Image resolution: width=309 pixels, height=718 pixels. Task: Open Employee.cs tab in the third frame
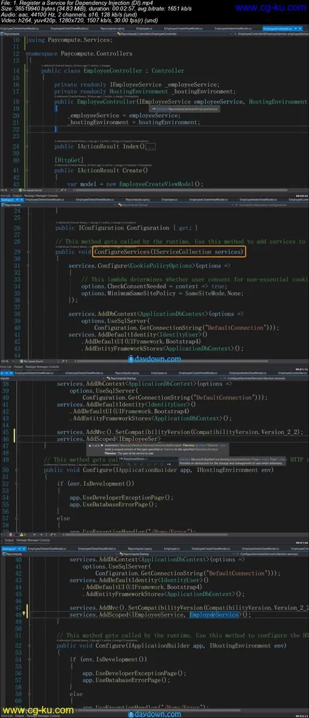158,373
